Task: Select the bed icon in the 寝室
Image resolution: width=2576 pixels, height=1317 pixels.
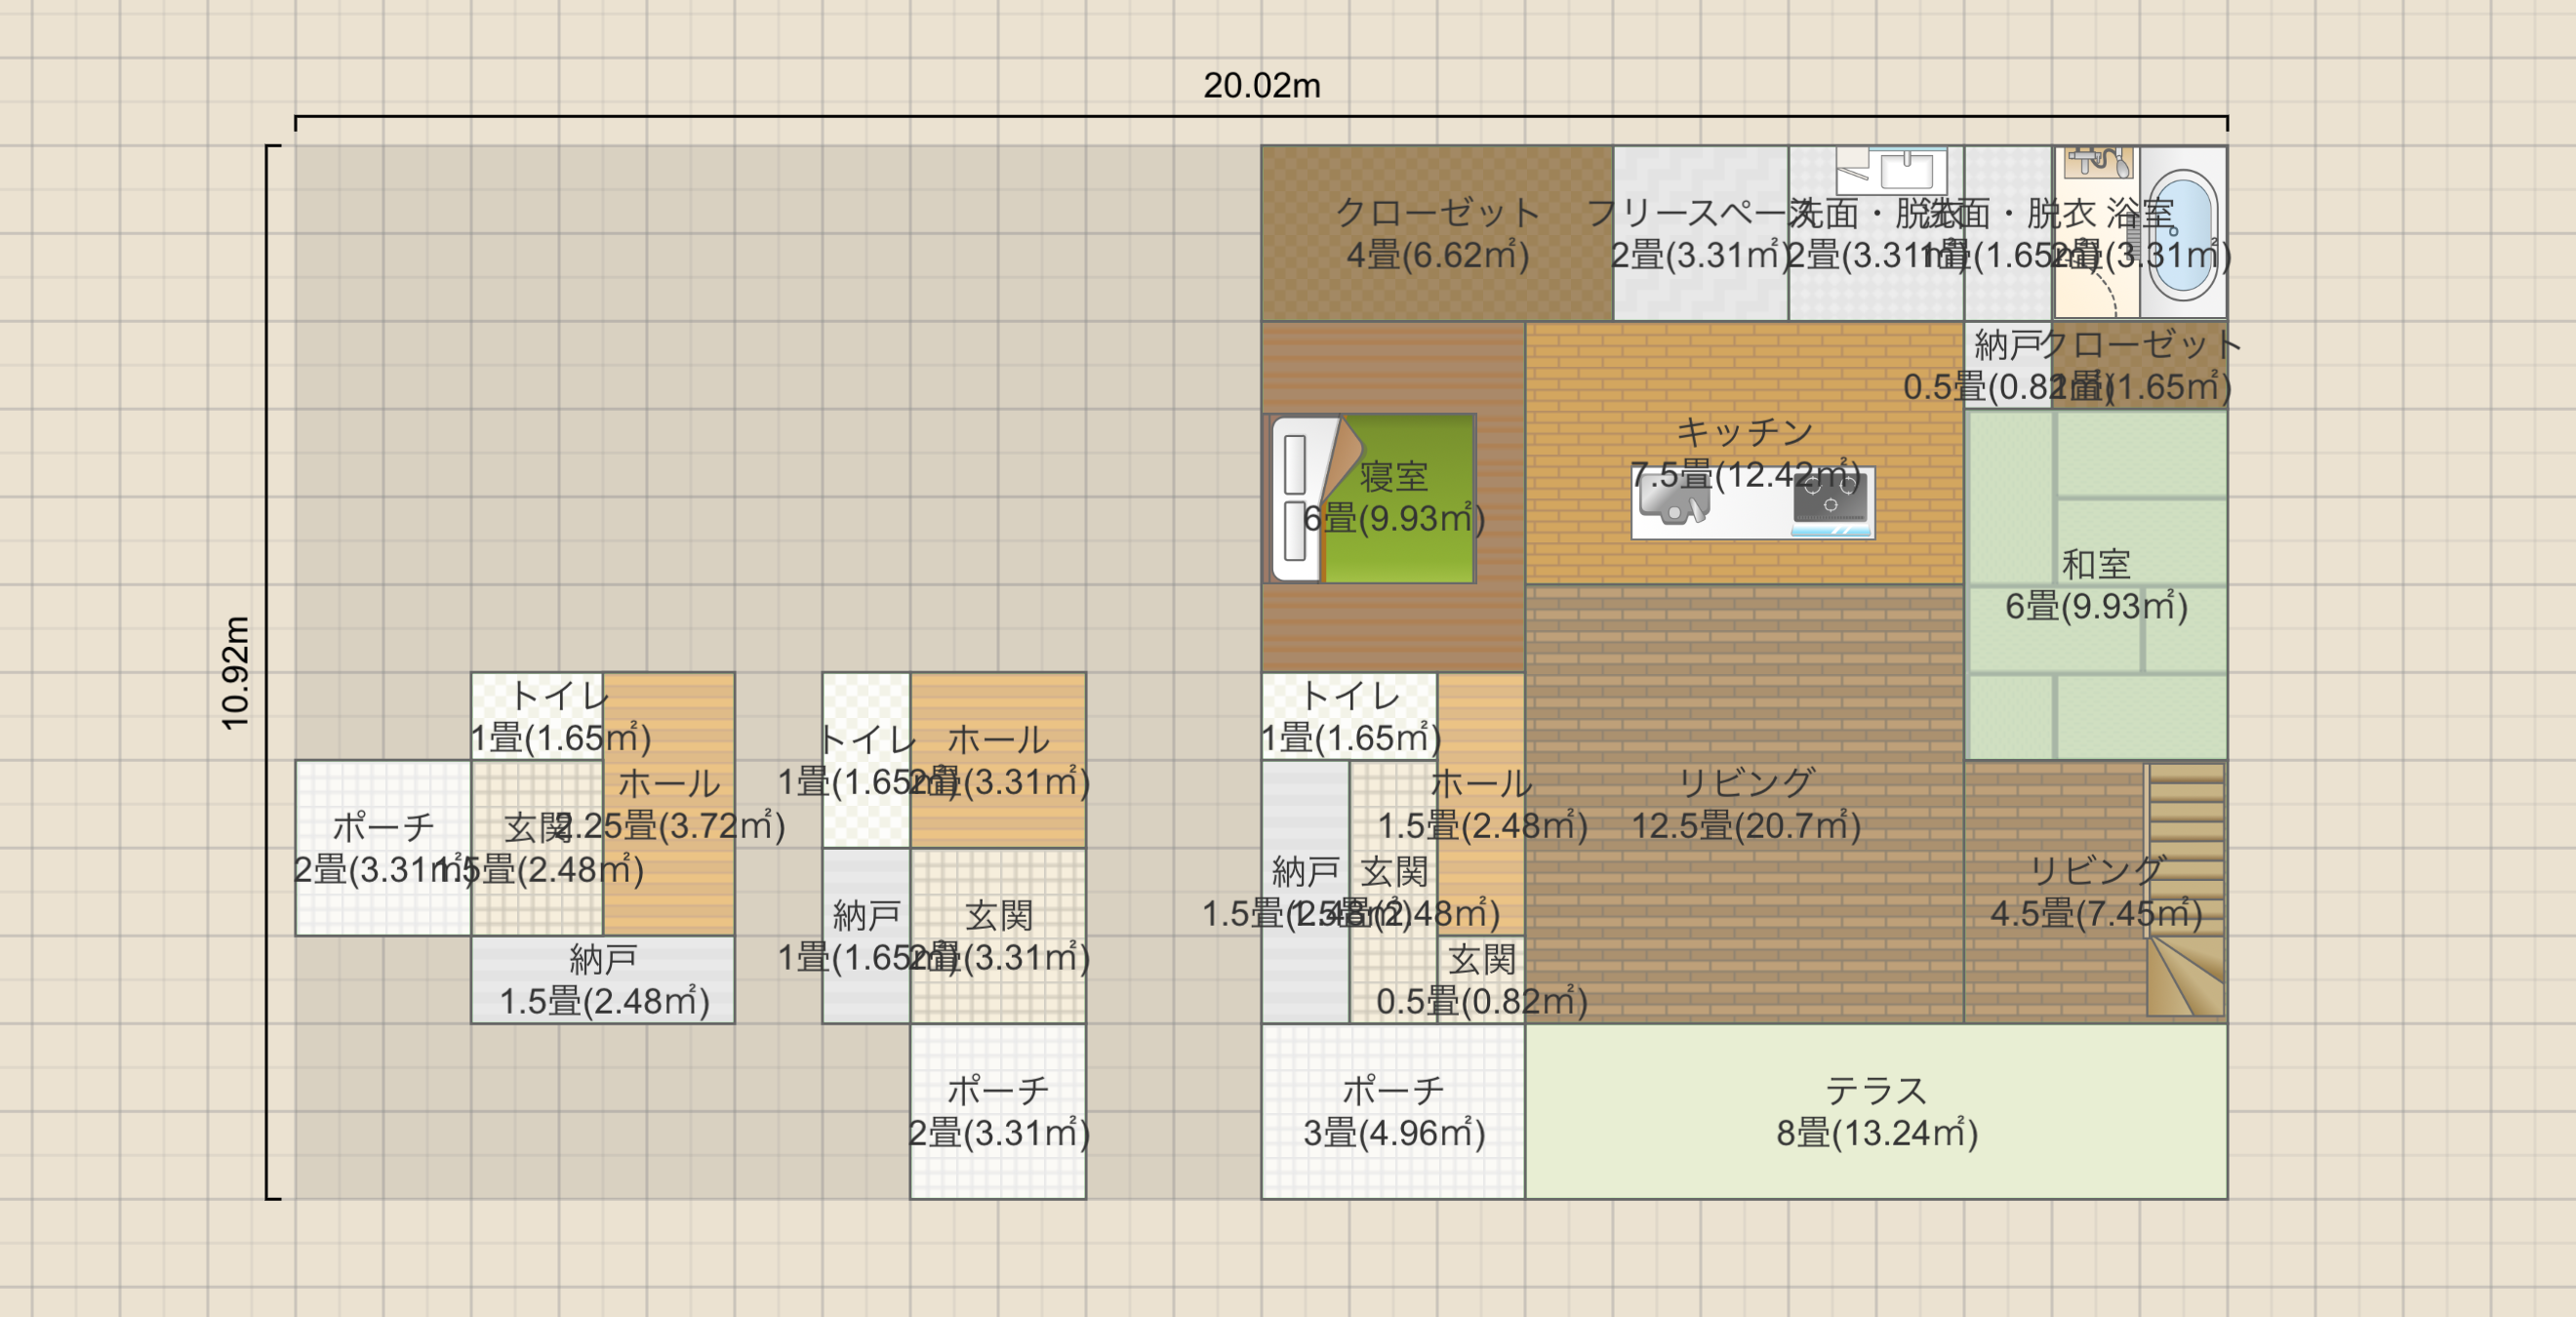Action: 1370,498
